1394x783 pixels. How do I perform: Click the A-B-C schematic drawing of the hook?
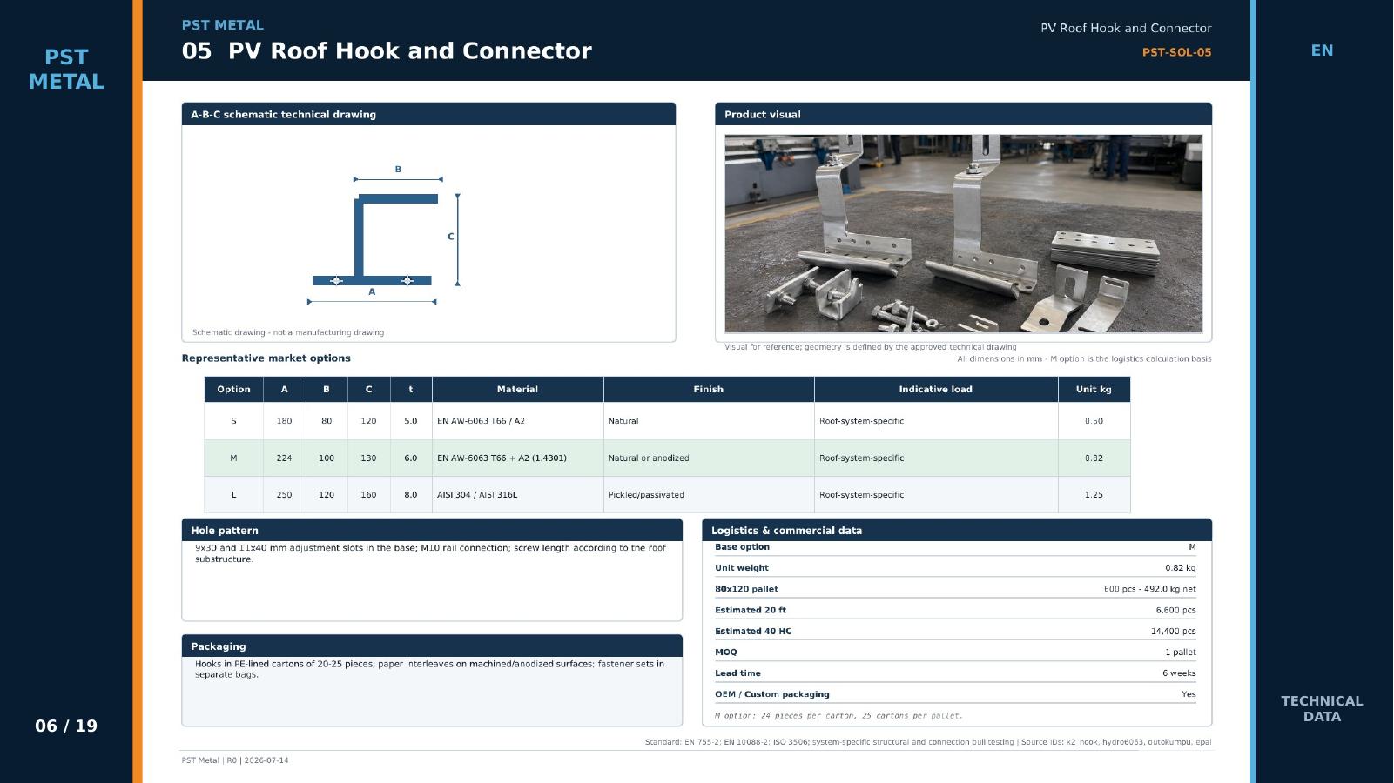(384, 235)
